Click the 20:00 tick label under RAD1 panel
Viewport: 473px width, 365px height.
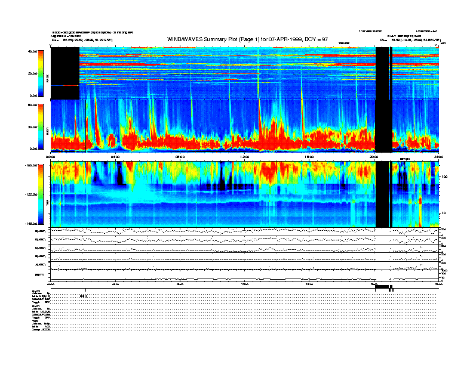374,157
